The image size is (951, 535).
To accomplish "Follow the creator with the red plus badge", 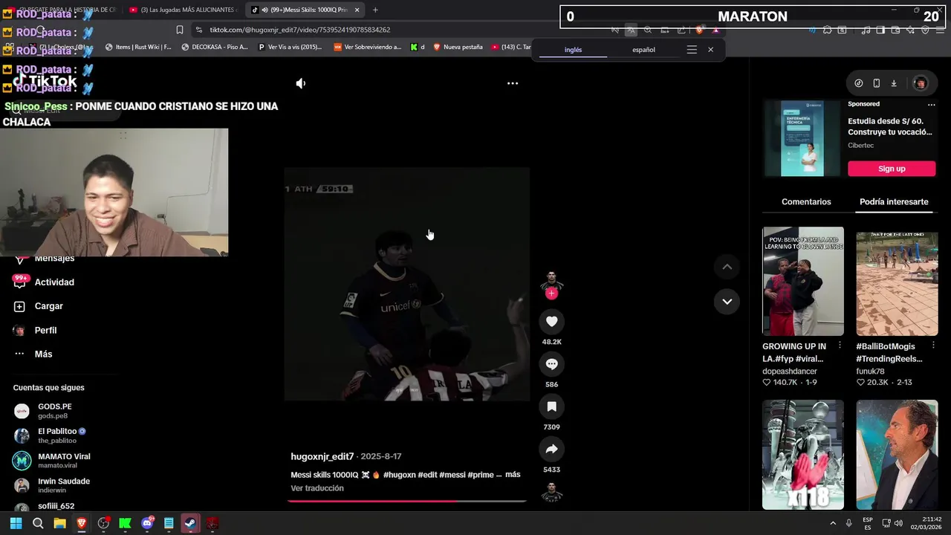I will 551,294.
